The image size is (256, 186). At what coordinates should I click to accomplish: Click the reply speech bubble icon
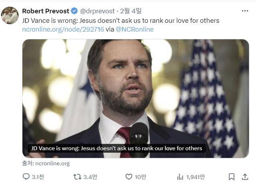coord(26,176)
